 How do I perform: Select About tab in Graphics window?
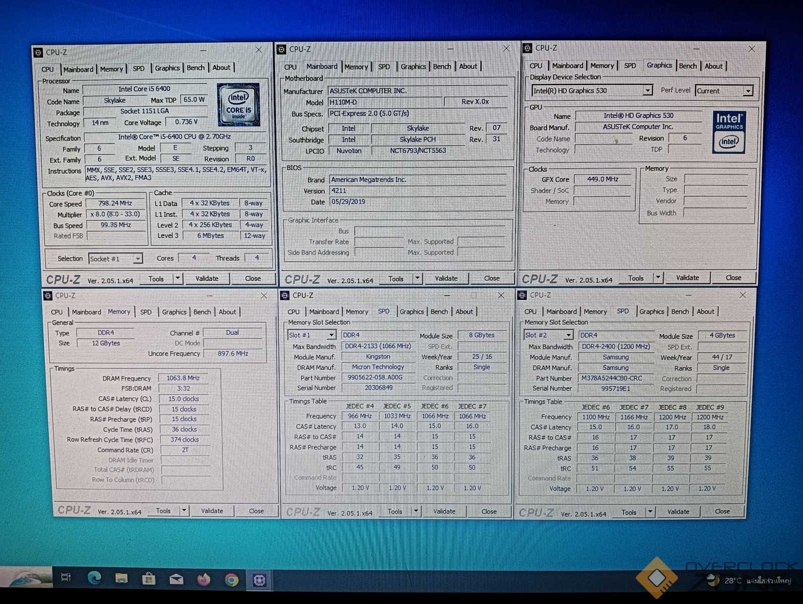(x=713, y=66)
